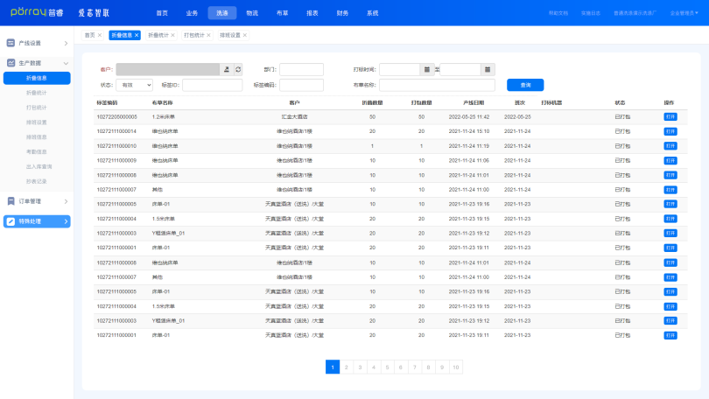The height and width of the screenshot is (399, 709).
Task: Click the 产线设置 sidebar icon
Action: coord(11,43)
